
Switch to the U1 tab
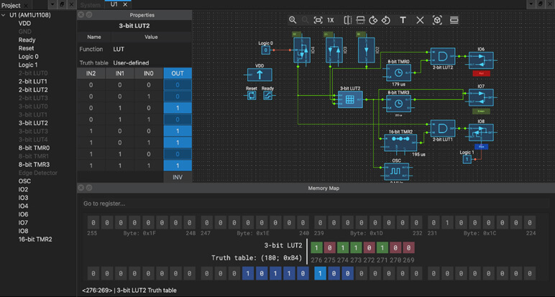coord(114,4)
